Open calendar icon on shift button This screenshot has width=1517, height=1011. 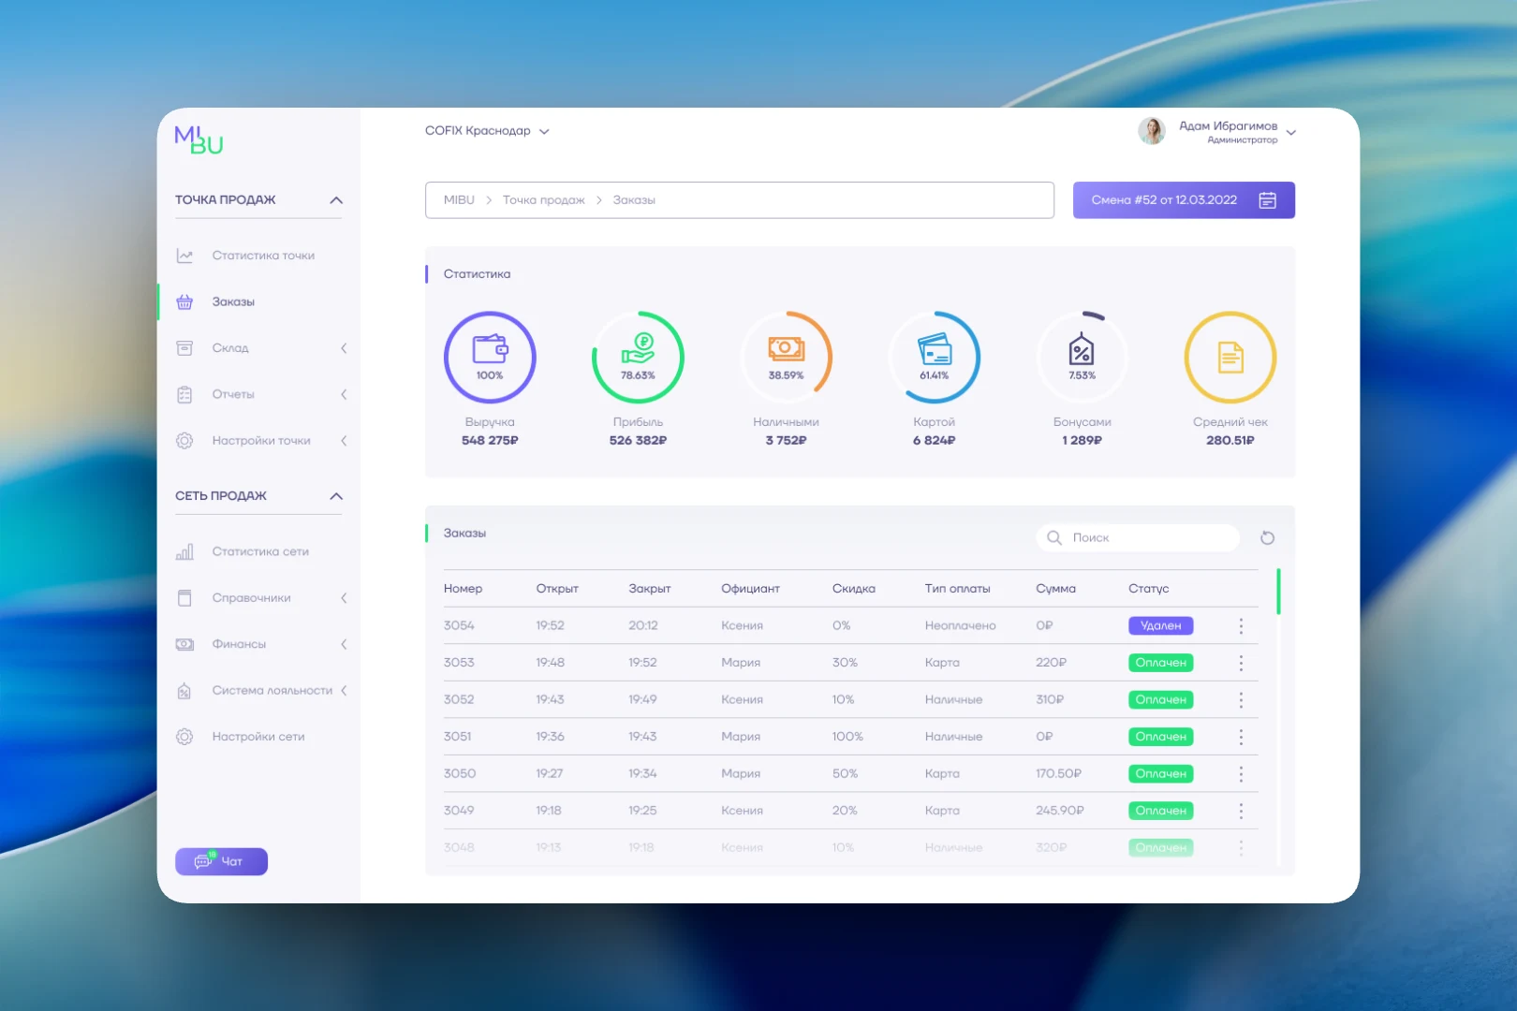click(1267, 200)
